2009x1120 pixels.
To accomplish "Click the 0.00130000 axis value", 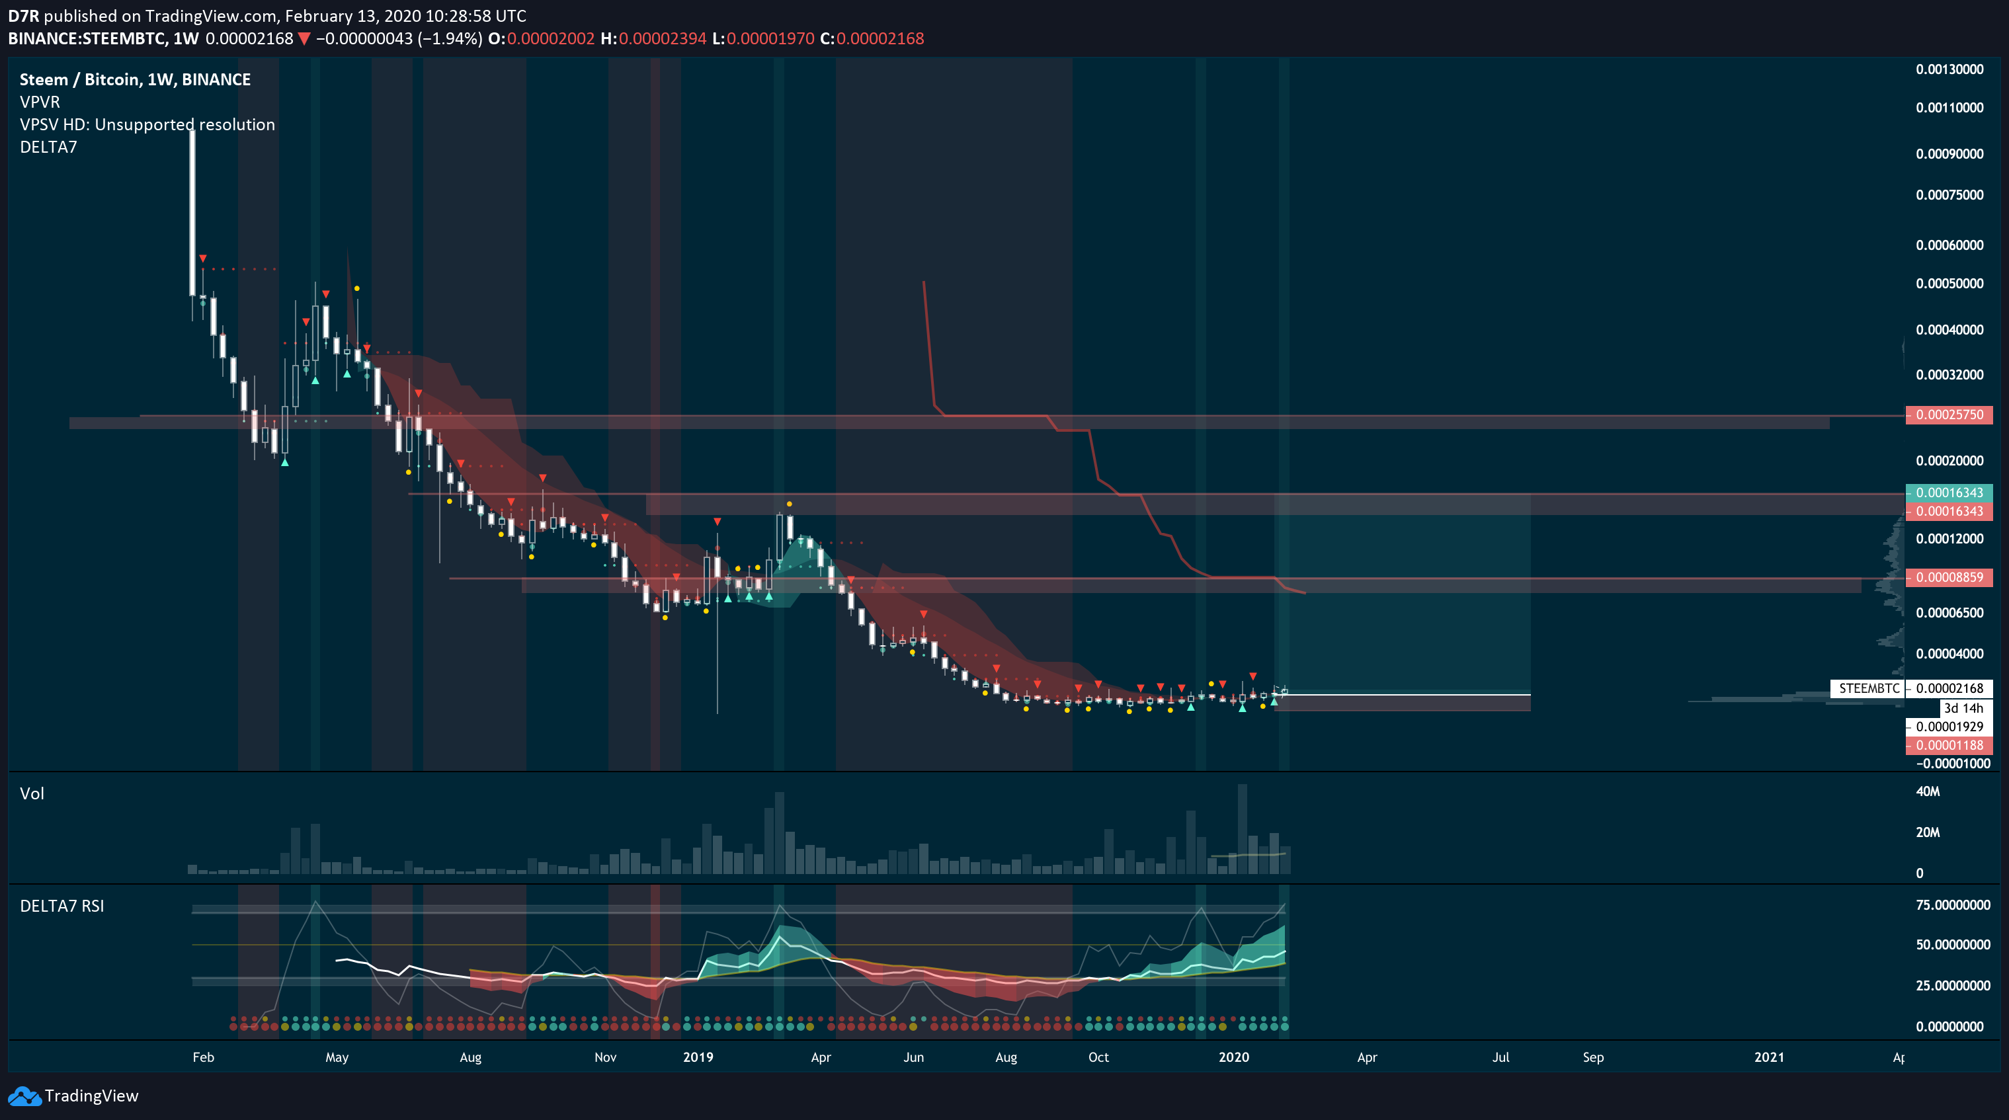I will (x=1949, y=69).
